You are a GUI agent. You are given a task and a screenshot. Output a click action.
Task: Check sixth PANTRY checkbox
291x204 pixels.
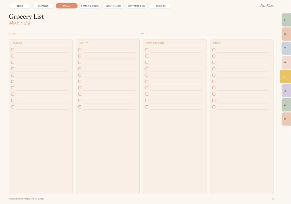coord(80,81)
